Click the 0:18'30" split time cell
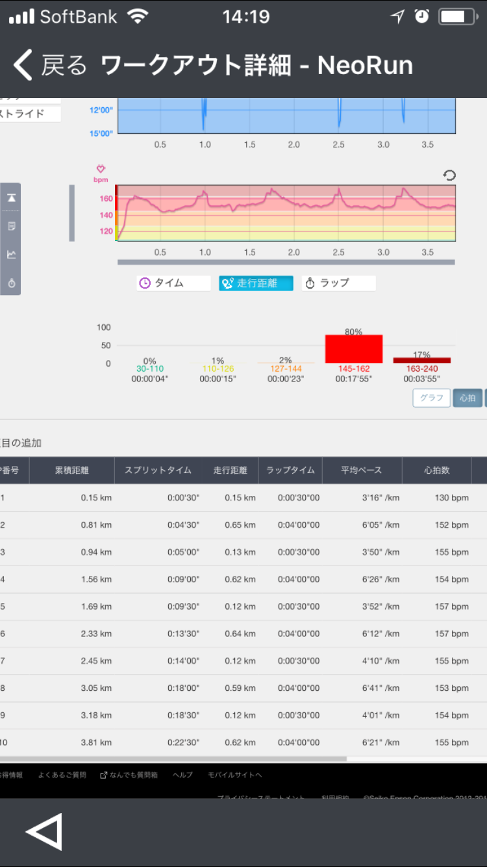The width and height of the screenshot is (487, 867). pos(183,715)
